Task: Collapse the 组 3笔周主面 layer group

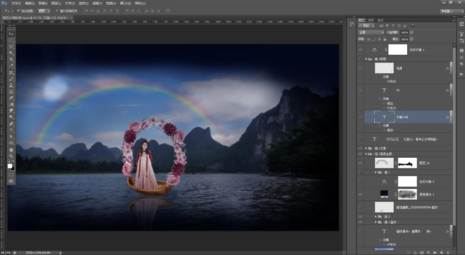Action: [x=366, y=154]
